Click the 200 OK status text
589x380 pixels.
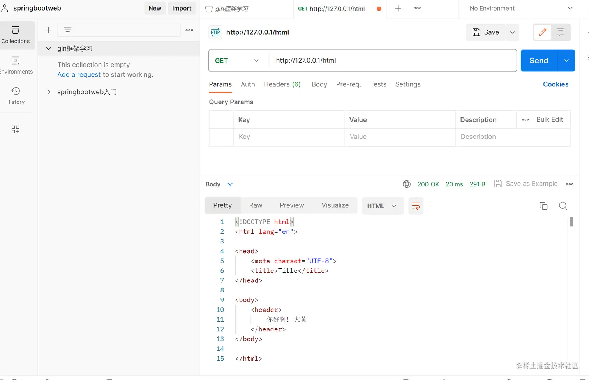pos(428,184)
